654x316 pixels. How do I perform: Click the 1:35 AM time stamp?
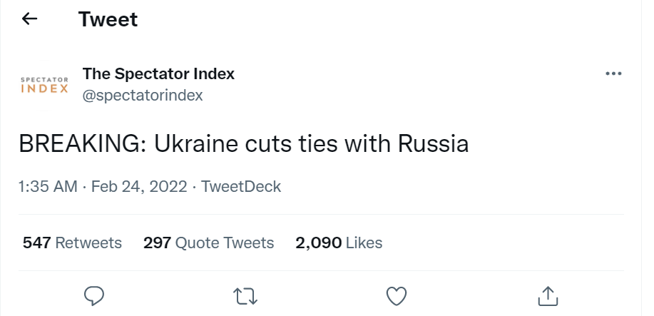[48, 187]
